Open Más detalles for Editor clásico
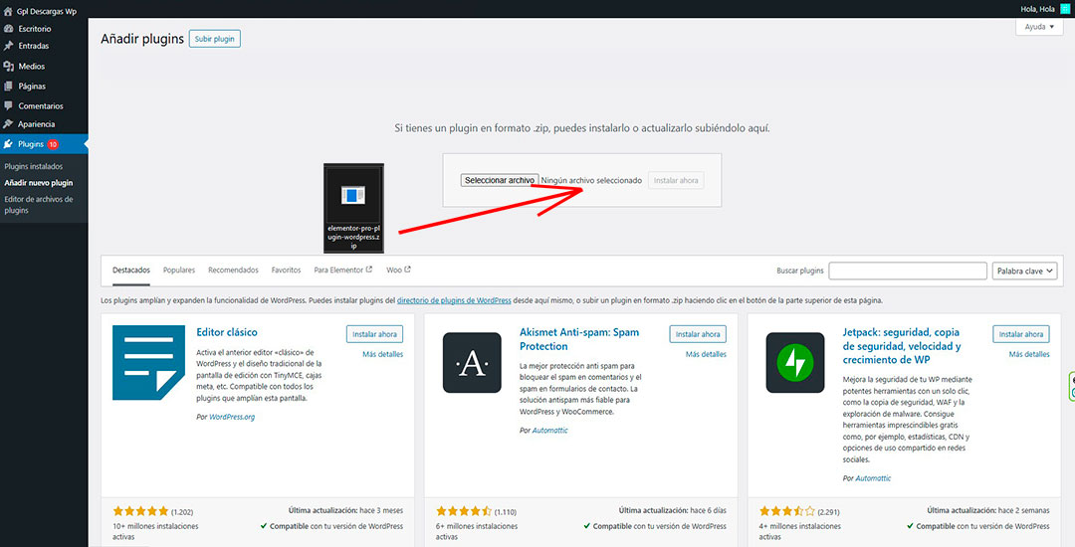The width and height of the screenshot is (1075, 547). coord(382,354)
